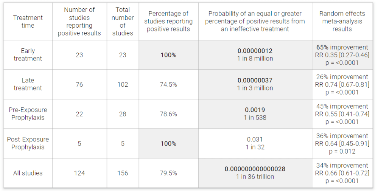
Task: Select the 'Early treatment' row label
Action: pos(28,55)
